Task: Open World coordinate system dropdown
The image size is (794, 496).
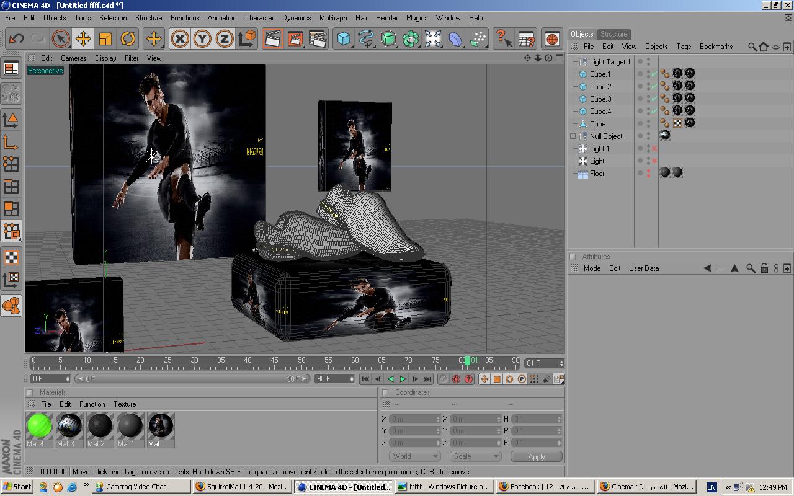Action: [414, 456]
